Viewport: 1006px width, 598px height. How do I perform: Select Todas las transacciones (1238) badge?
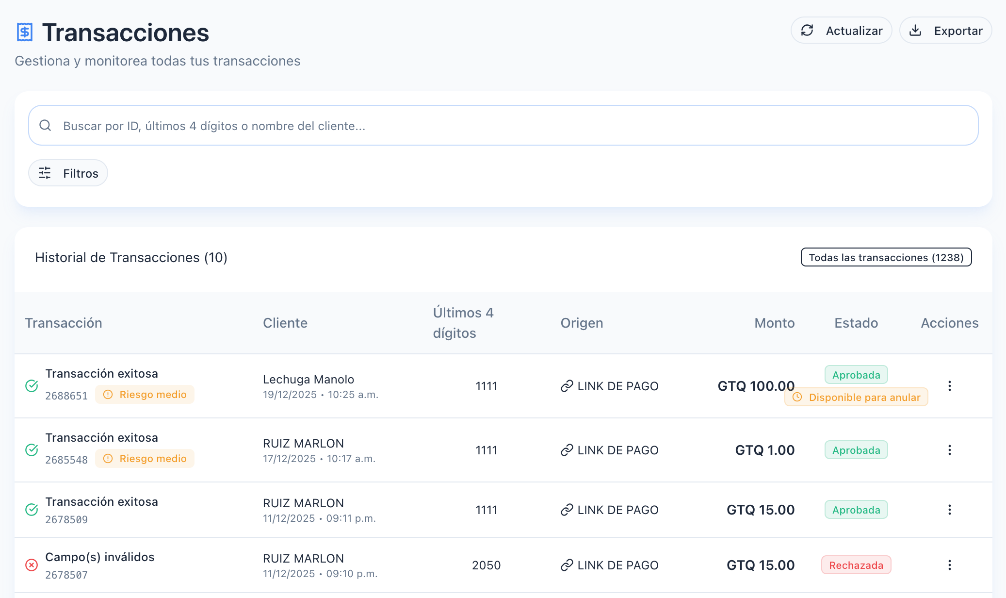click(x=886, y=257)
